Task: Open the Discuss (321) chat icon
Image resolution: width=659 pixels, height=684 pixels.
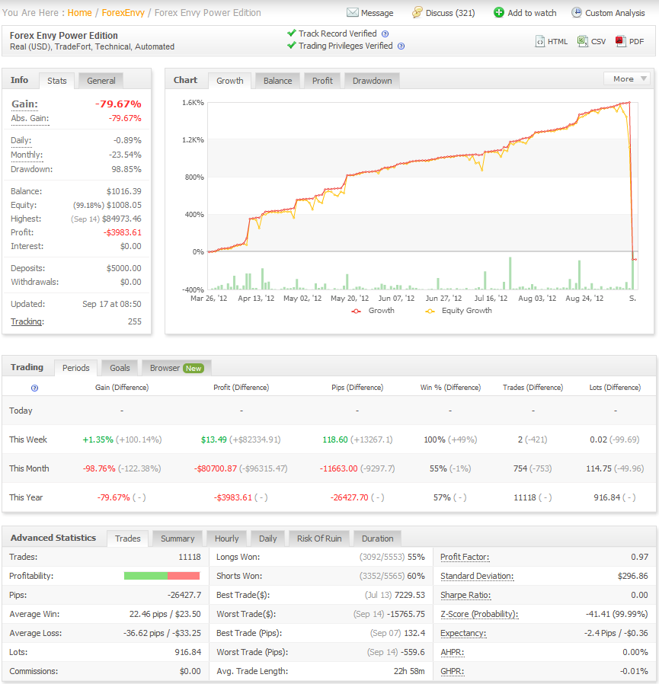Action: coord(417,12)
